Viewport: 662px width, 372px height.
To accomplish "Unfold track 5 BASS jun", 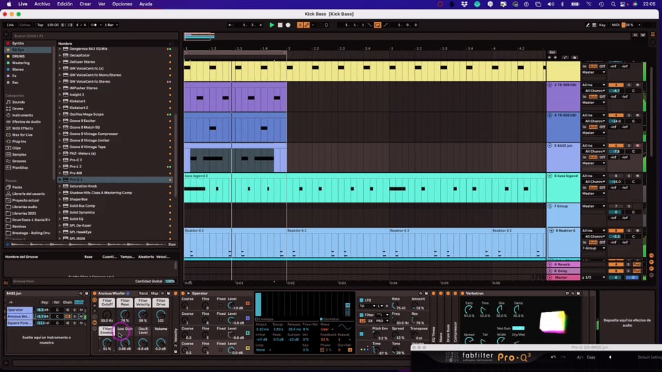I will coord(550,145).
